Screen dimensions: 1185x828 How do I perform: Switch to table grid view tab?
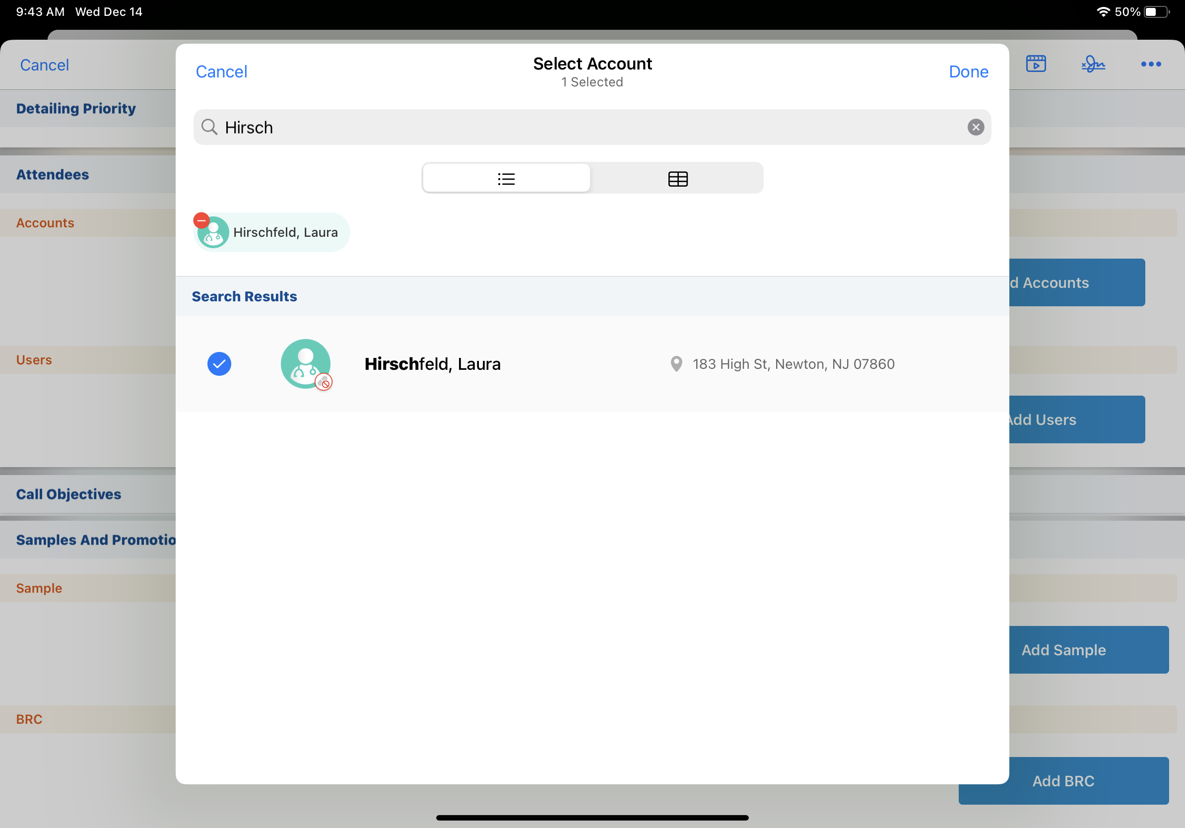pos(677,179)
